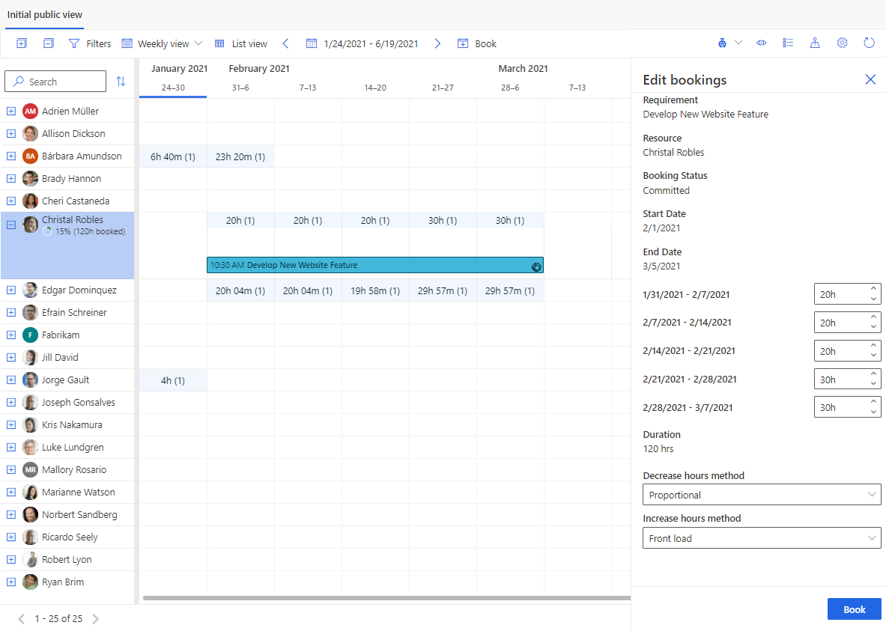Expand Bárbara Amundson row
The width and height of the screenshot is (886, 631).
pyautogui.click(x=10, y=156)
